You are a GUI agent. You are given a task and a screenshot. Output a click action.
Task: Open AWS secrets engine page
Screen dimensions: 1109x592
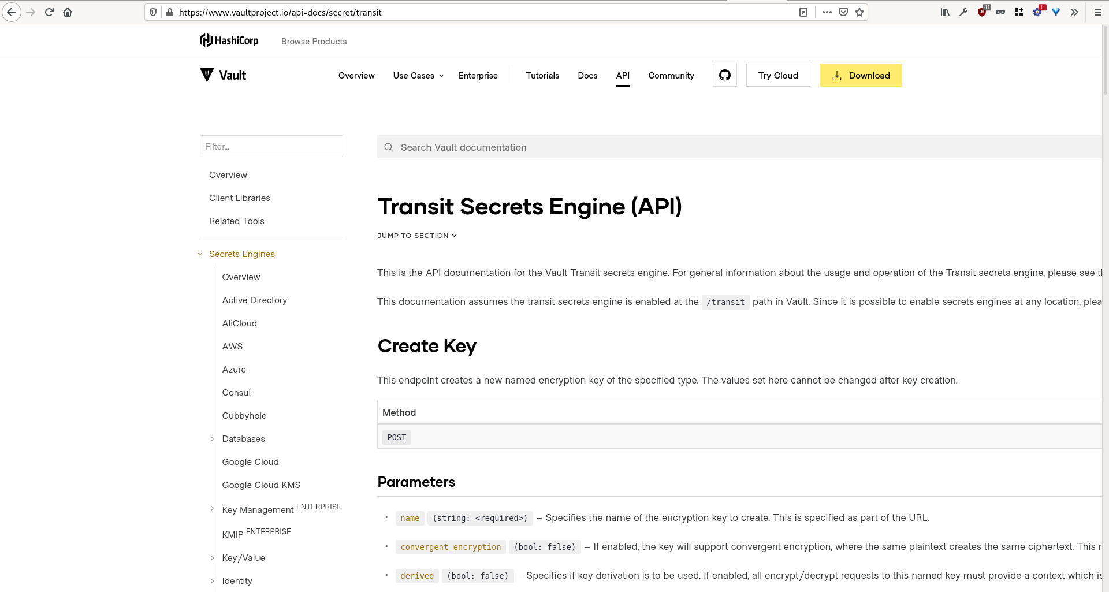click(232, 347)
